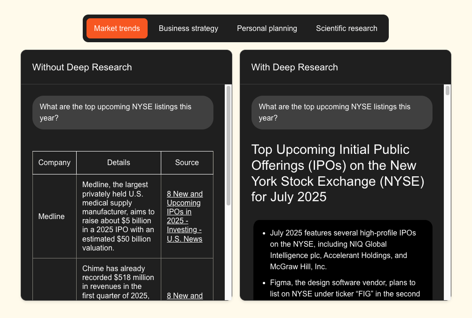Click the Medline IPO details text
Viewport: 472px width, 318px height.
(x=118, y=216)
